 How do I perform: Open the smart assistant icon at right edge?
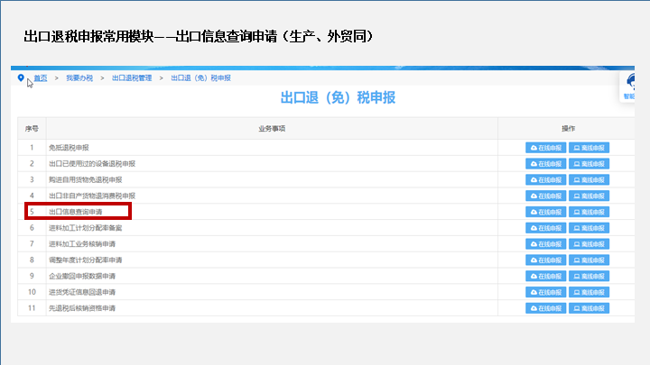(x=629, y=86)
